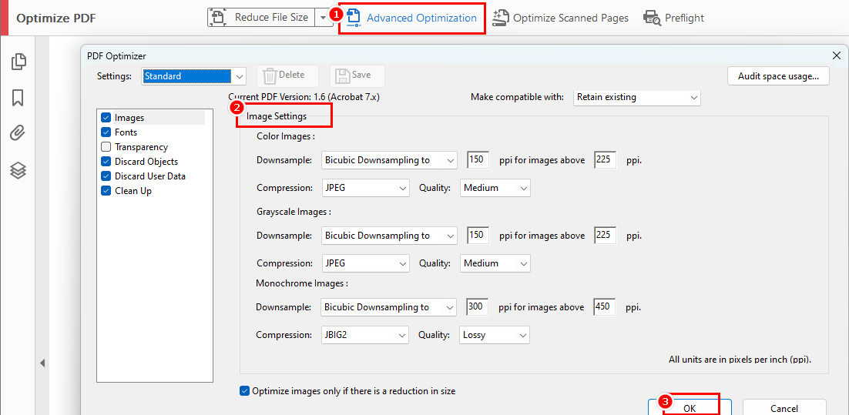Screen dimensions: 849x415
Task: Open page thumbnails panel in left sidebar
Action: tap(18, 62)
